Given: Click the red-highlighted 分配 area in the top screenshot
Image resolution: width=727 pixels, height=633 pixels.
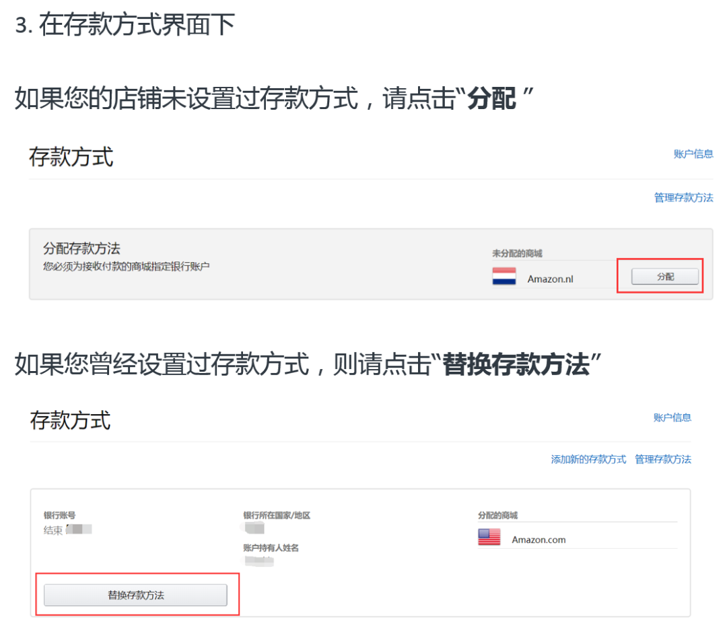Looking at the screenshot, I should click(x=660, y=276).
